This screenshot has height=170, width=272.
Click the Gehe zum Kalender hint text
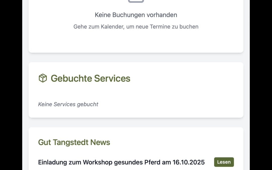tap(136, 26)
